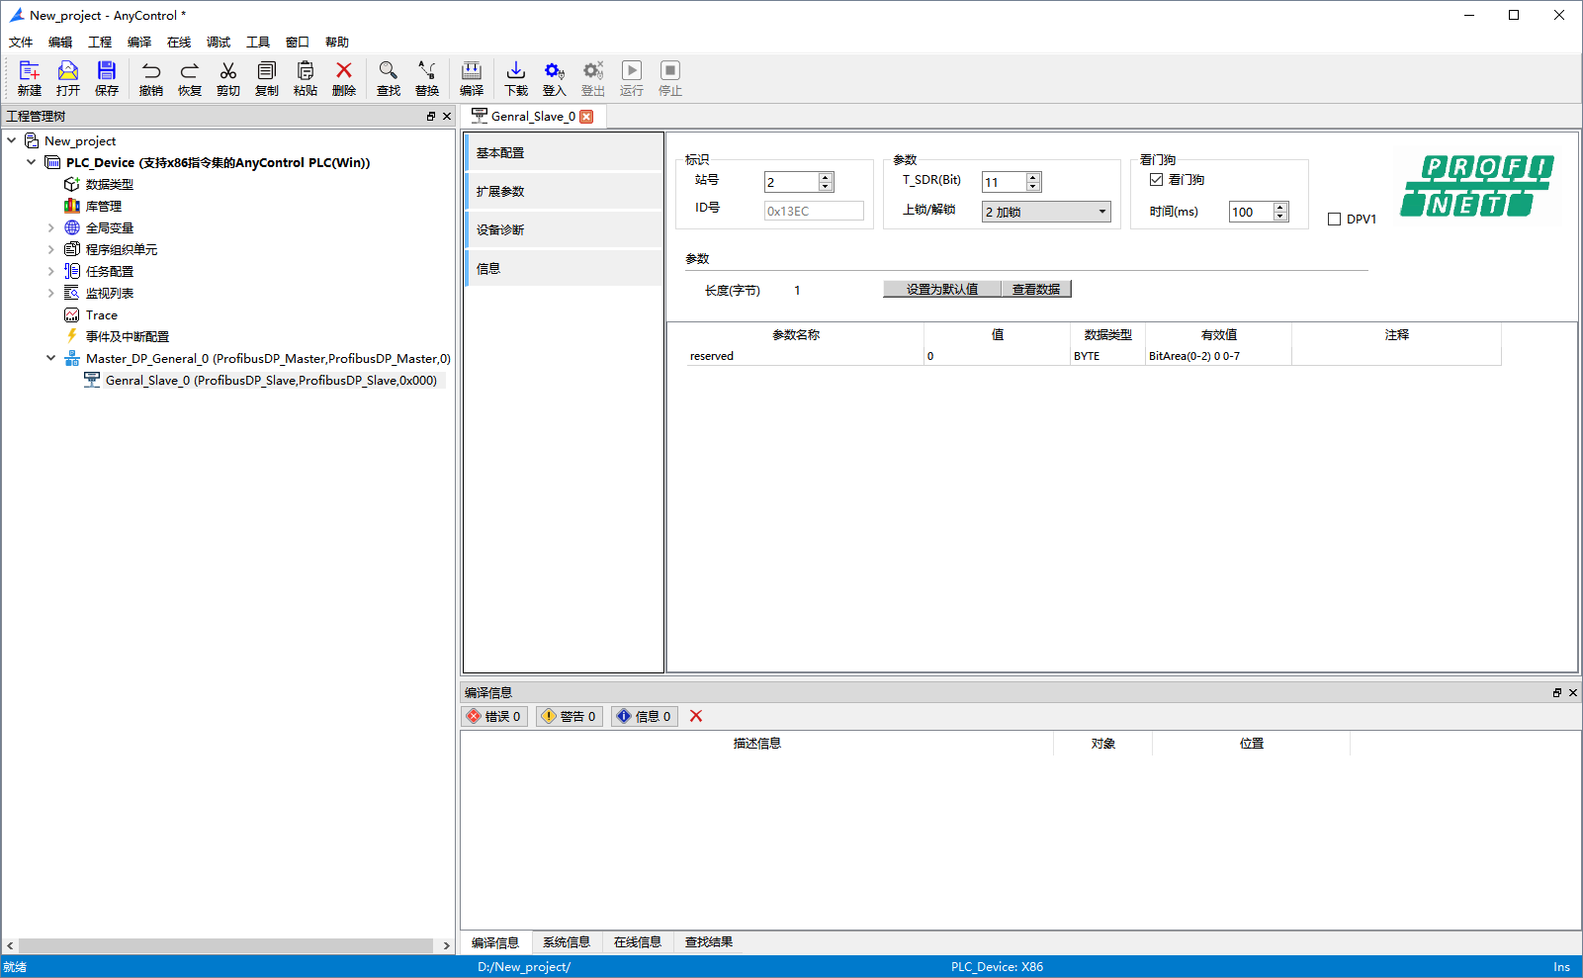
Task: Save the project using the 保存 icon
Action: click(x=107, y=77)
